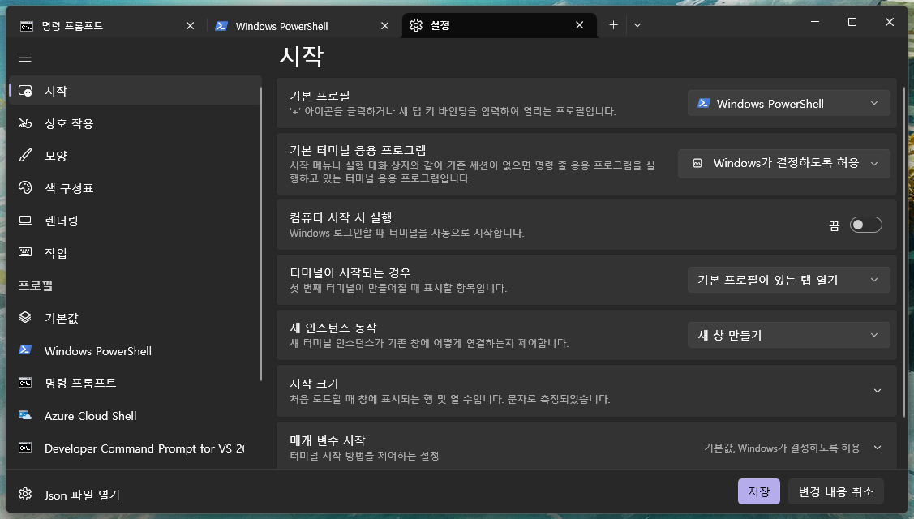The width and height of the screenshot is (914, 519).
Task: Click the 상호 작용 cursor icon
Action: click(25, 123)
